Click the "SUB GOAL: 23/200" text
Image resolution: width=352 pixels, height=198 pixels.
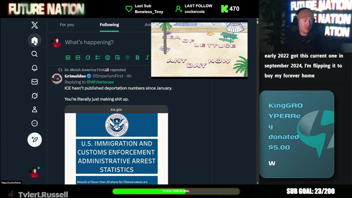tap(310, 191)
